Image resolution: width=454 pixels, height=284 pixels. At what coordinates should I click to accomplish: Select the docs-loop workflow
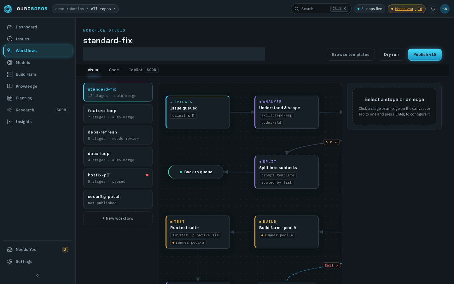(118, 157)
